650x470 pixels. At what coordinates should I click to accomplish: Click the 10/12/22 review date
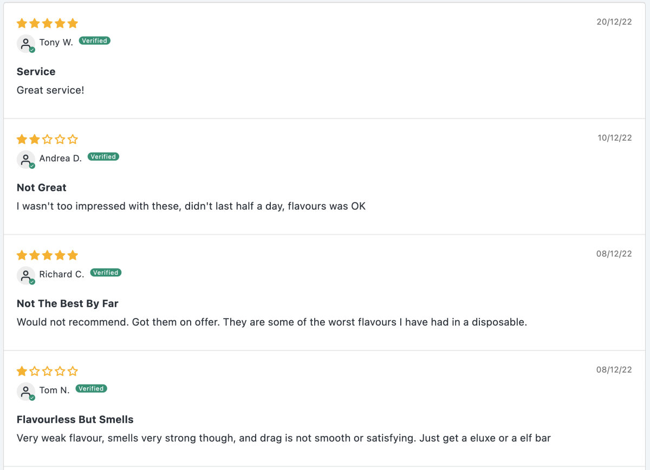click(615, 138)
